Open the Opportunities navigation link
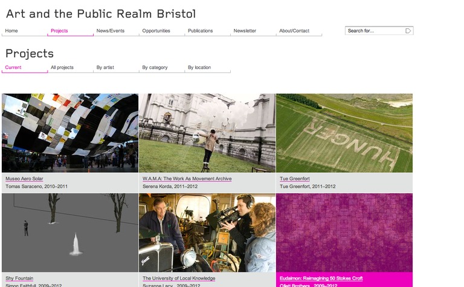 tap(156, 31)
